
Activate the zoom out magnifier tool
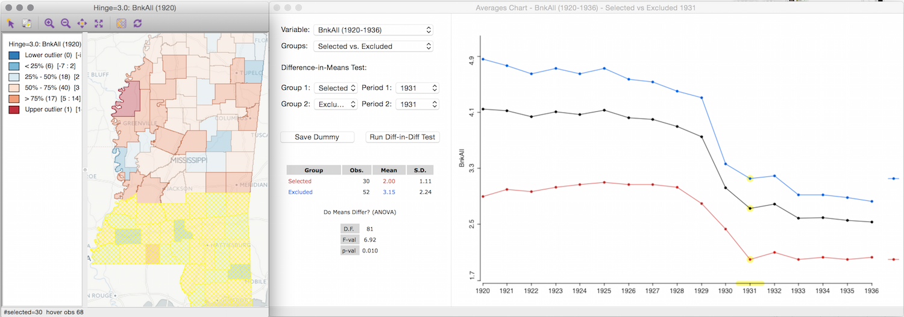tap(66, 23)
